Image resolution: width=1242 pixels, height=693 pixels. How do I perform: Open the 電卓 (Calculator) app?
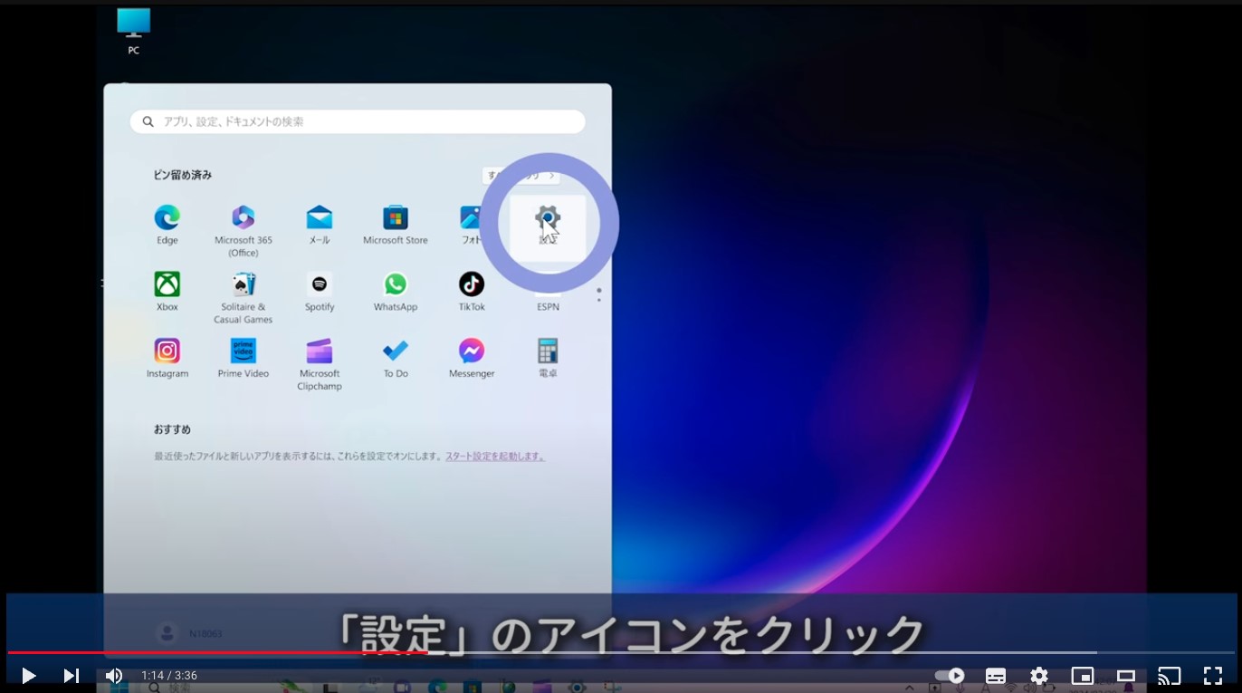click(548, 358)
